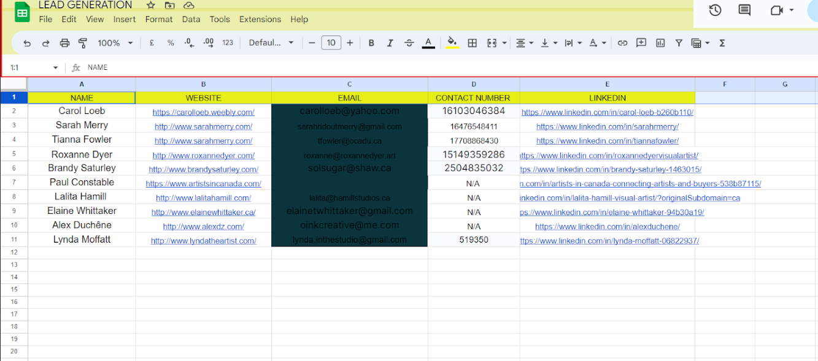Open the View menu
818x361 pixels.
point(95,19)
